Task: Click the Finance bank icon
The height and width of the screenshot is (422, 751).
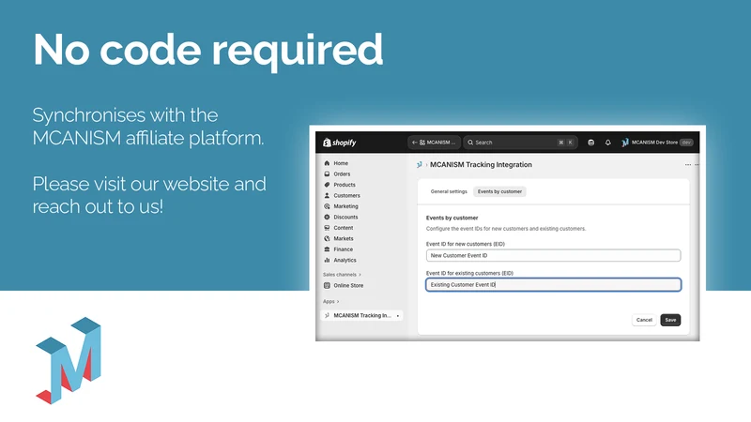Action: (327, 249)
